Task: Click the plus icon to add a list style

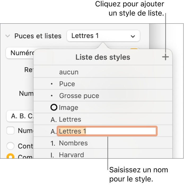Action: (x=165, y=57)
